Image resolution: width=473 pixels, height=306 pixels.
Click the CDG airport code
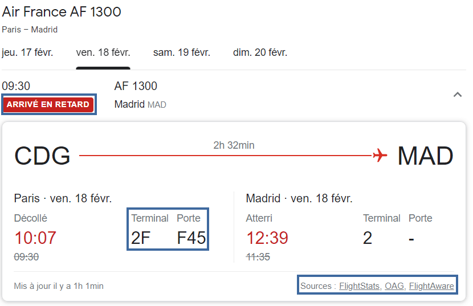click(x=42, y=156)
